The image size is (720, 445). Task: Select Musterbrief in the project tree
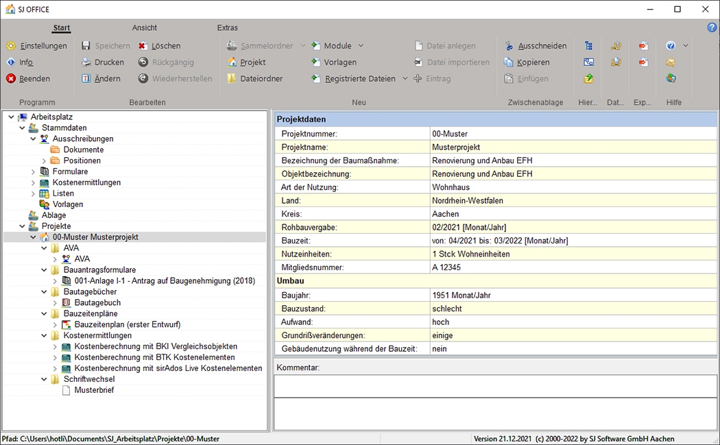pos(94,390)
